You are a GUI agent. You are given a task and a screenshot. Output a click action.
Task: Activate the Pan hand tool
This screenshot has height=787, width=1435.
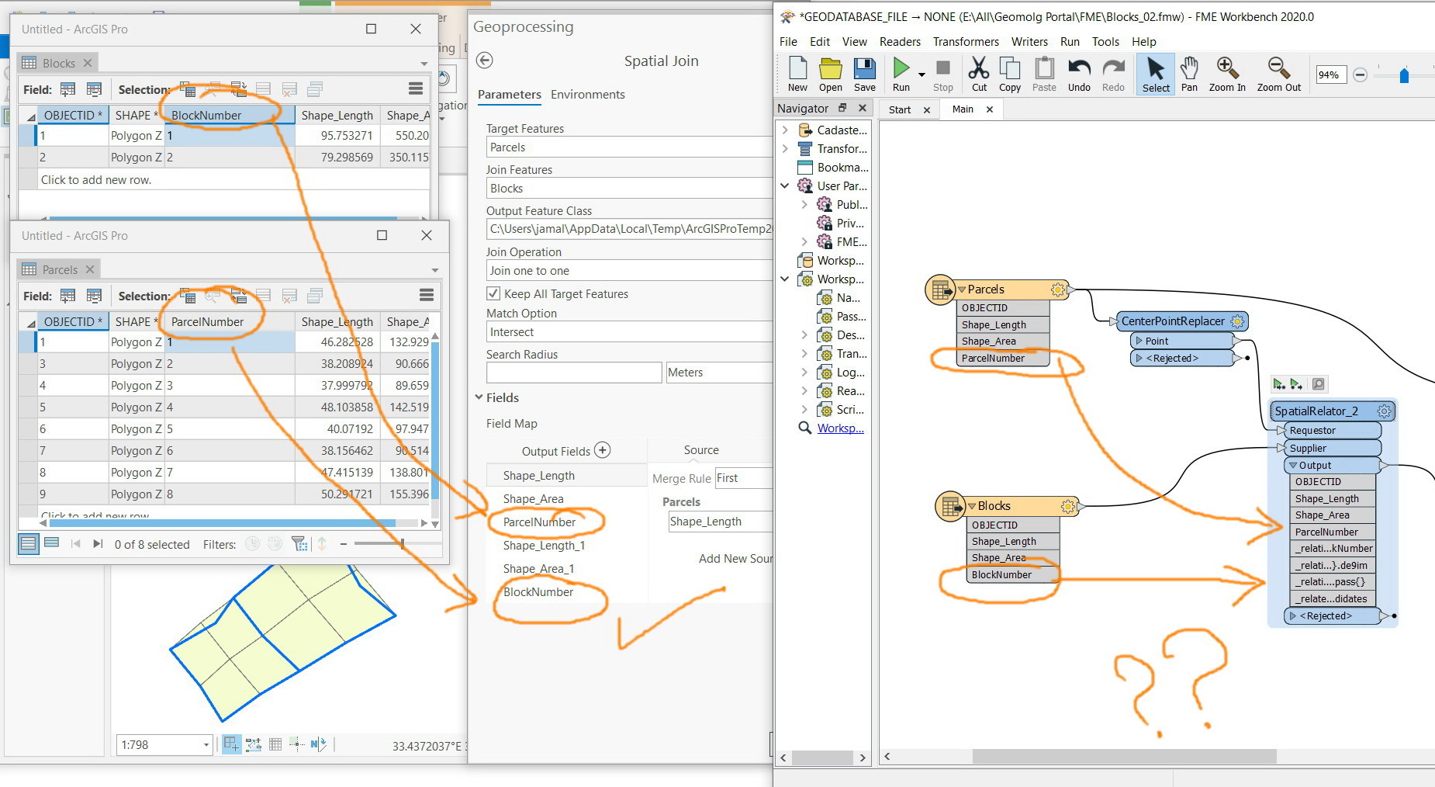(x=1189, y=75)
